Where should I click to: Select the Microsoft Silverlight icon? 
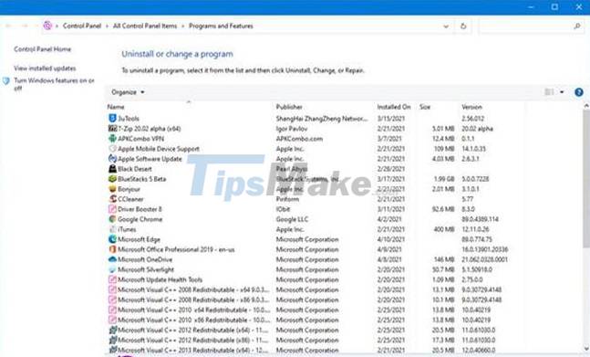pos(112,269)
